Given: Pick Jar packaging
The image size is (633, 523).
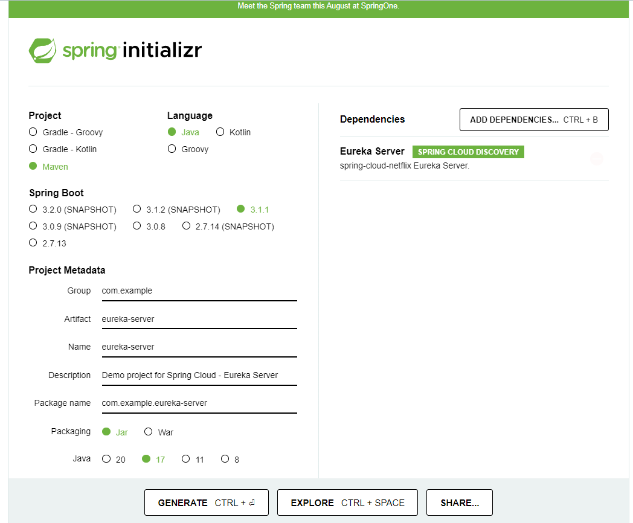Looking at the screenshot, I should [115, 432].
